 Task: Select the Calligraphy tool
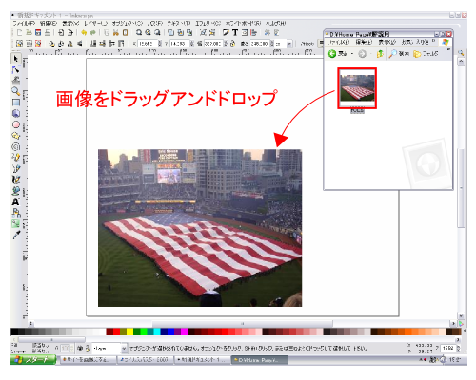click(x=16, y=180)
